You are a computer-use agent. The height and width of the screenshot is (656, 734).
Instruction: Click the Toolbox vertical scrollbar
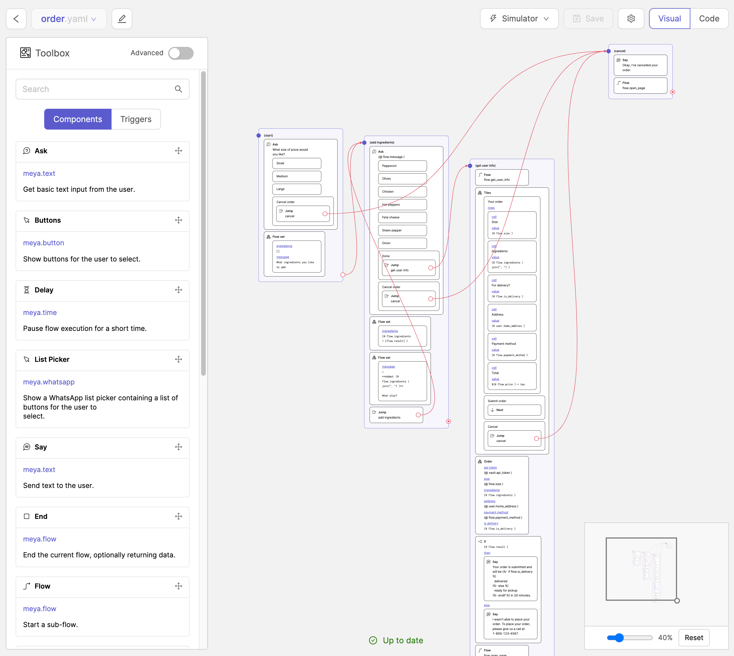click(x=203, y=224)
